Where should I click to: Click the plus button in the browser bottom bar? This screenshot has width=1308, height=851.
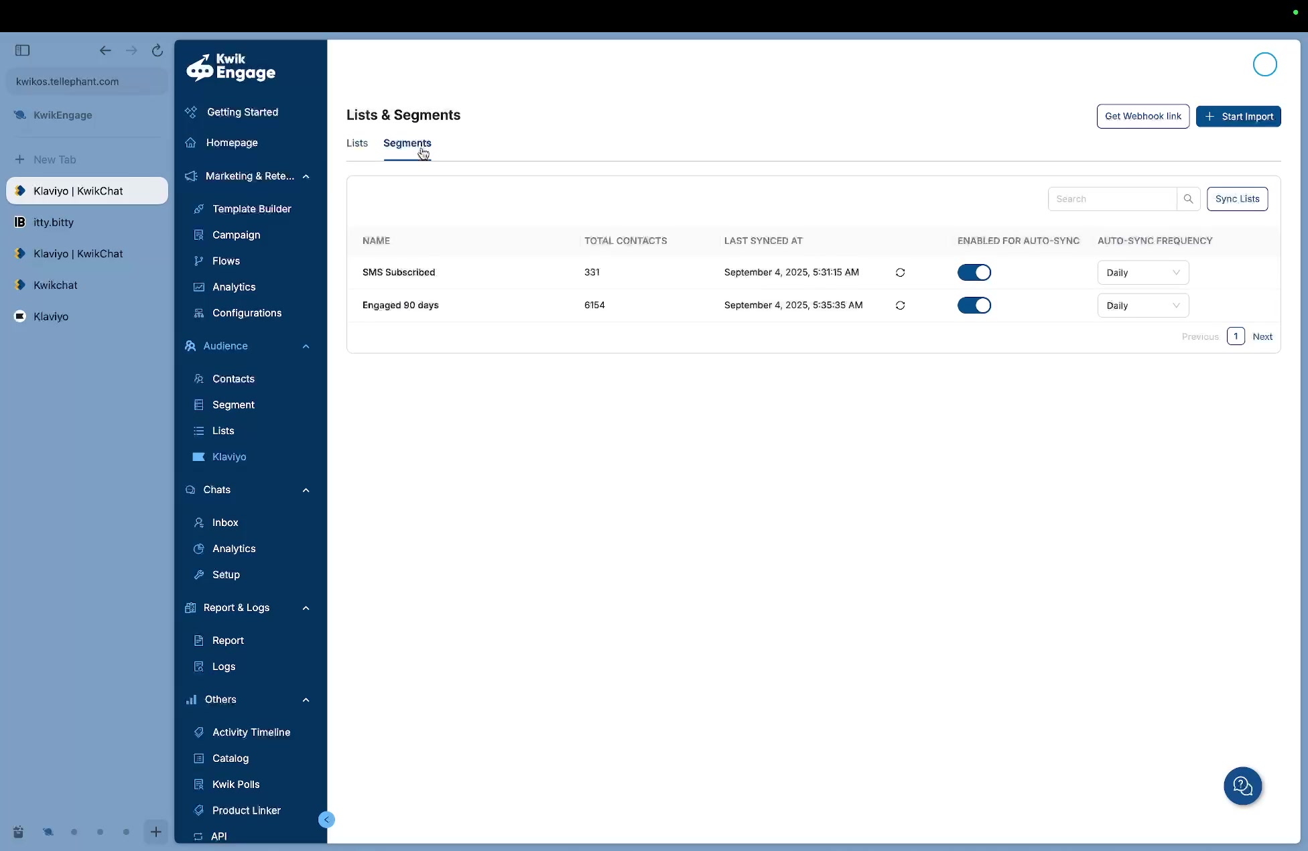point(155,832)
